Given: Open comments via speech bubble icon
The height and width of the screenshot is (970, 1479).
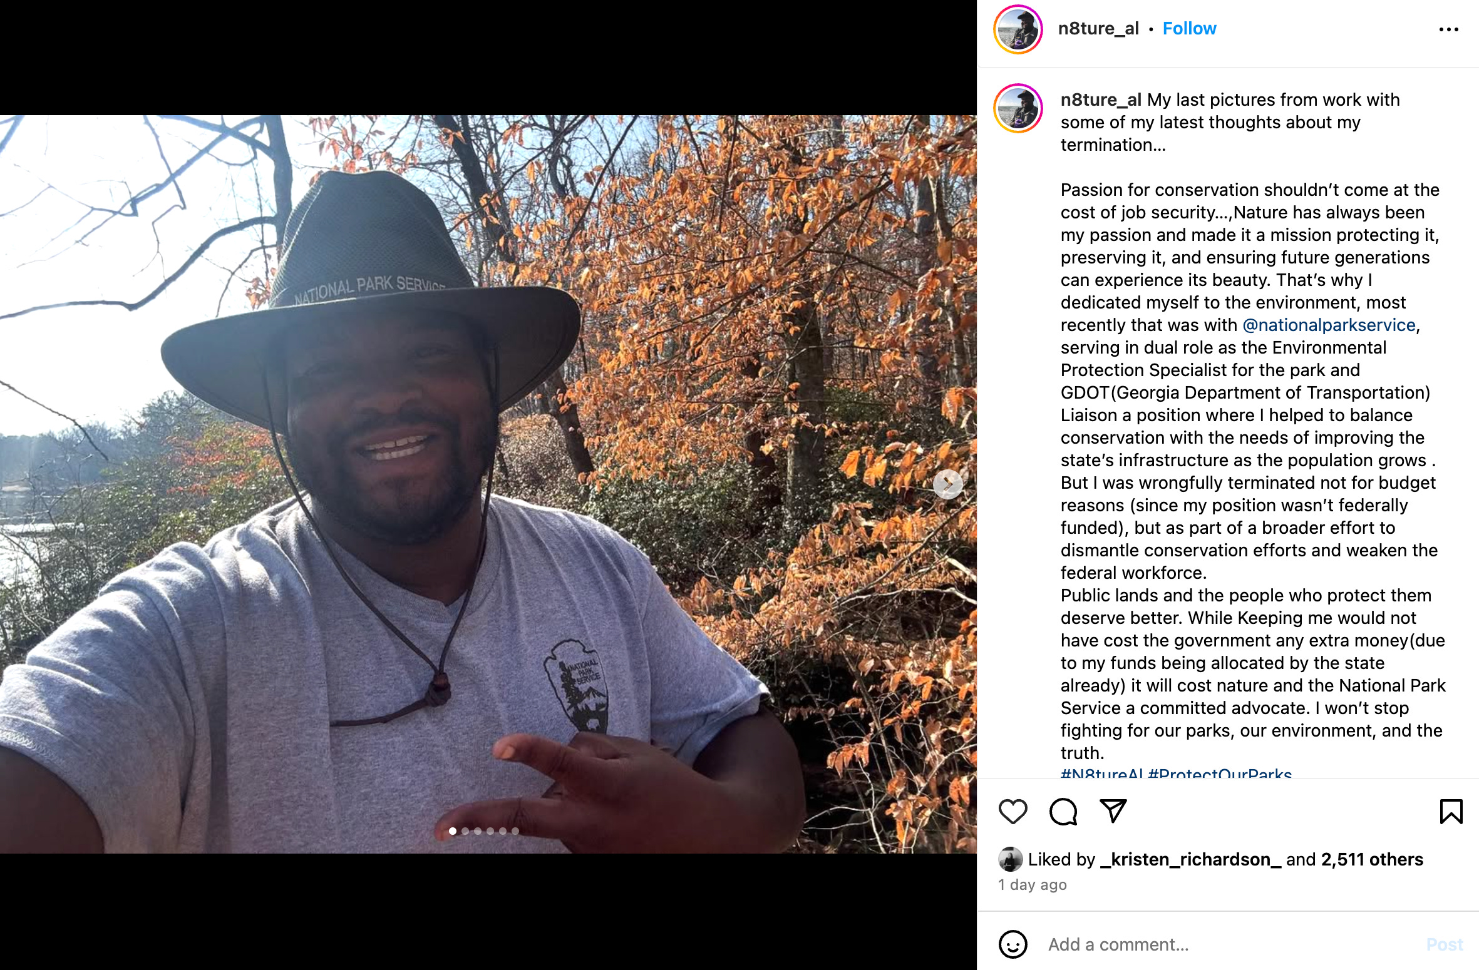Looking at the screenshot, I should coord(1063,812).
